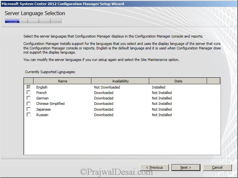The width and height of the screenshot is (238, 178).
Task: Proceed with the Next button
Action: coord(186,167)
